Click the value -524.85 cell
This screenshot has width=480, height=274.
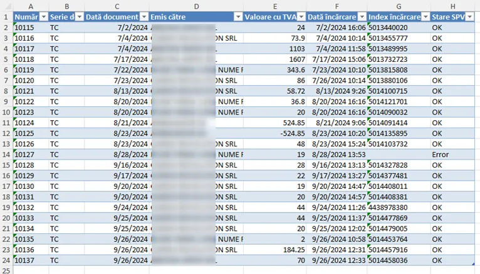click(x=275, y=133)
